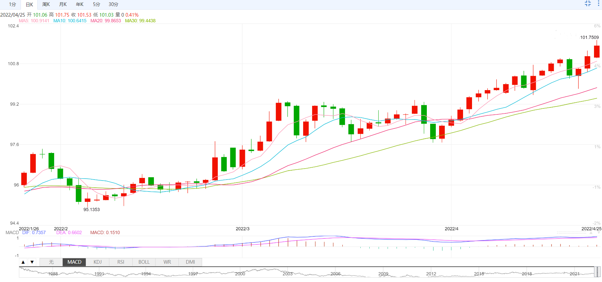Image resolution: width=602 pixels, height=282 pixels.
Task: Click the MA5: 100.9141 legend label
Action: pyautogui.click(x=34, y=21)
